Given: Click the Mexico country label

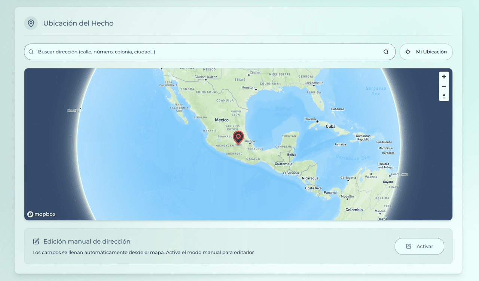Looking at the screenshot, I should 222,120.
